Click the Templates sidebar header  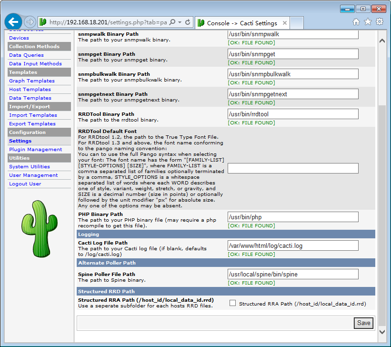point(39,72)
